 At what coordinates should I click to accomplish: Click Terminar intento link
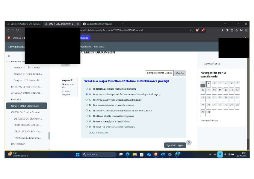(209, 121)
